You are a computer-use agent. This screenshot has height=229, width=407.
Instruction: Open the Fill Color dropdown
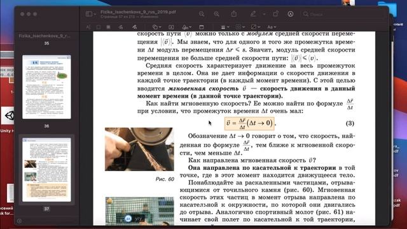pyautogui.click(x=255, y=27)
